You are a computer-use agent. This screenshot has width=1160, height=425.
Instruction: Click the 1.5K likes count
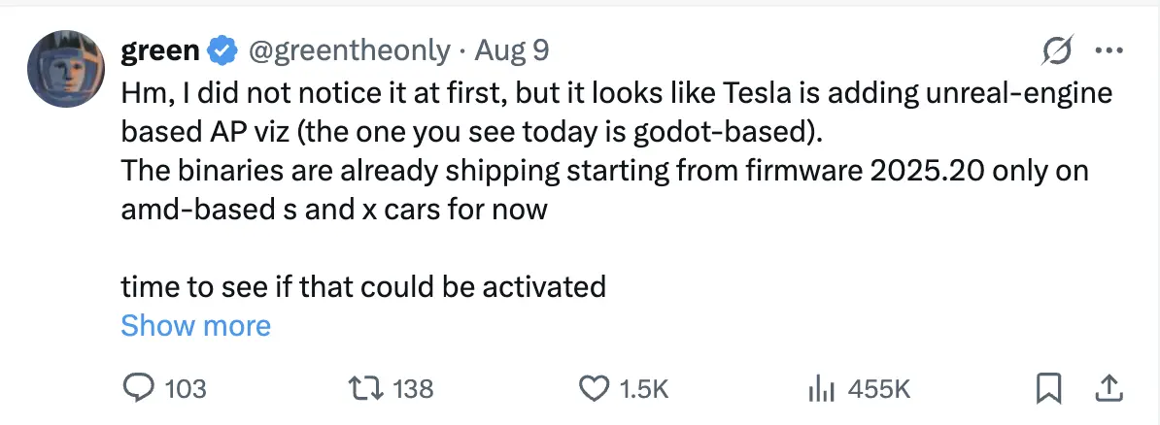point(644,389)
